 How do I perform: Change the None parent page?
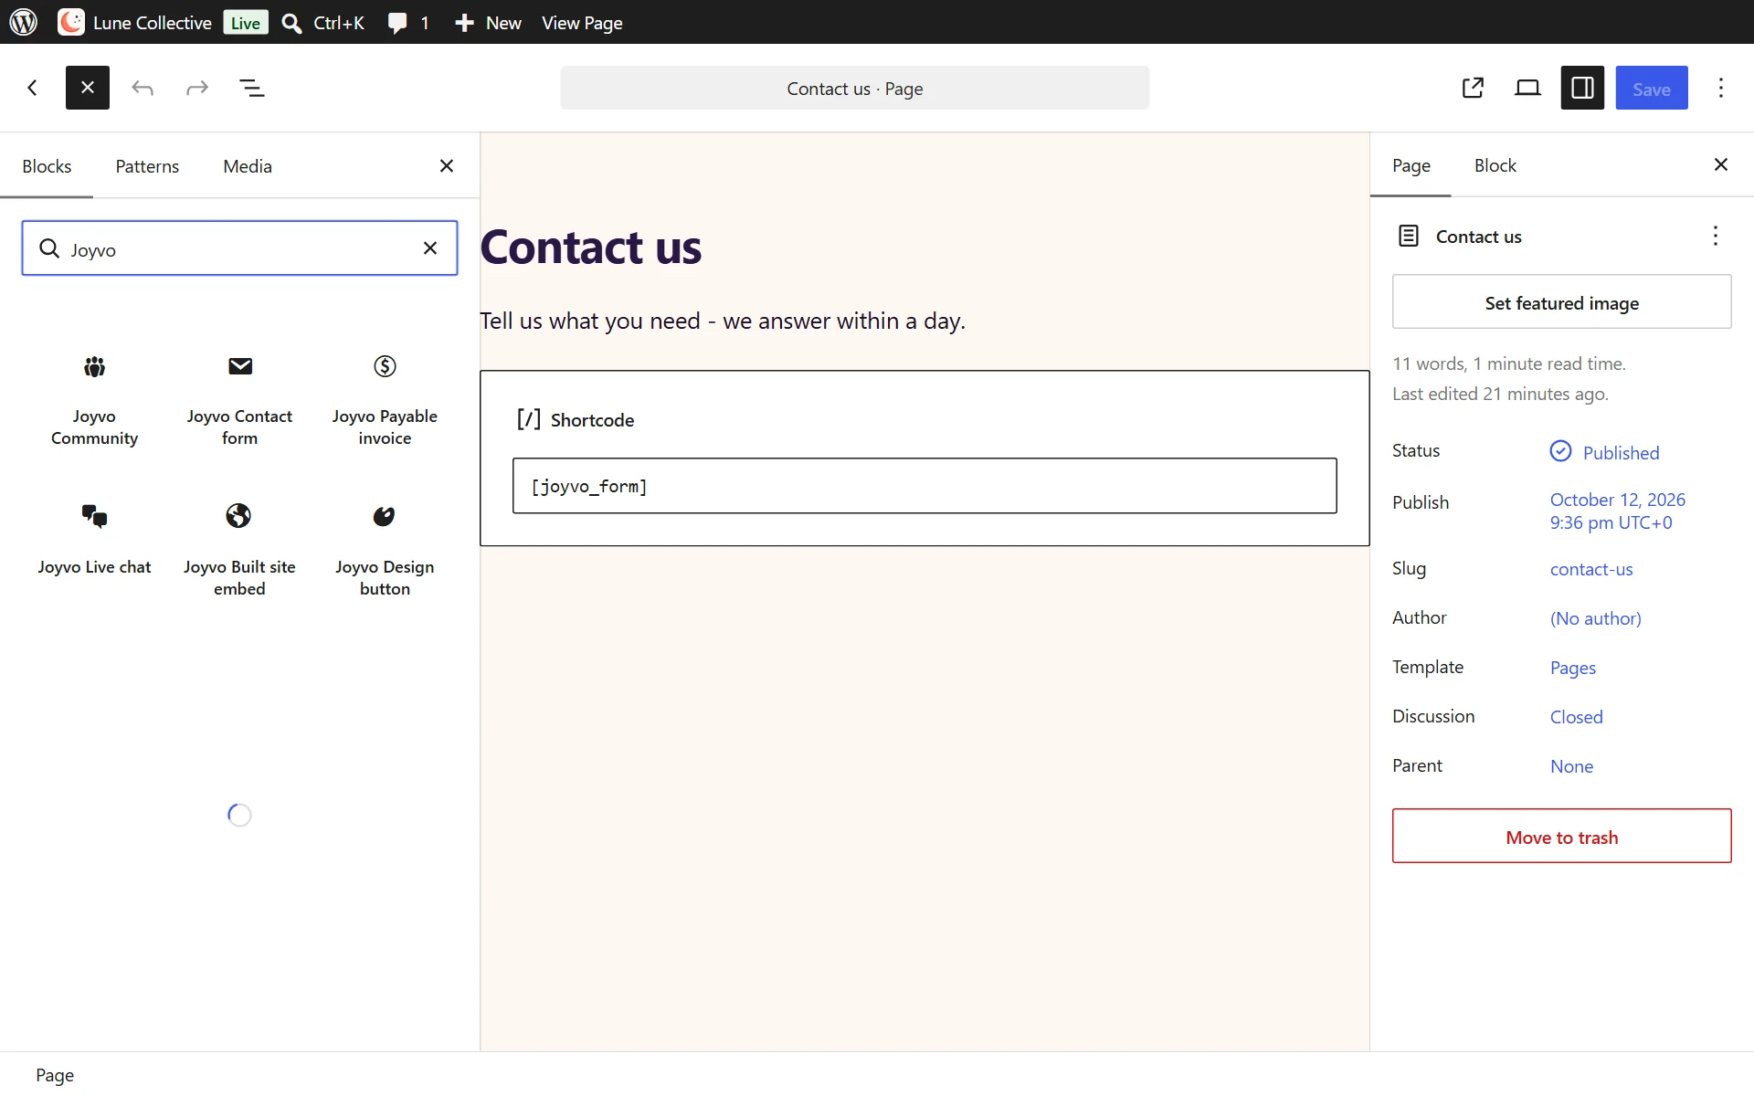coord(1571,766)
